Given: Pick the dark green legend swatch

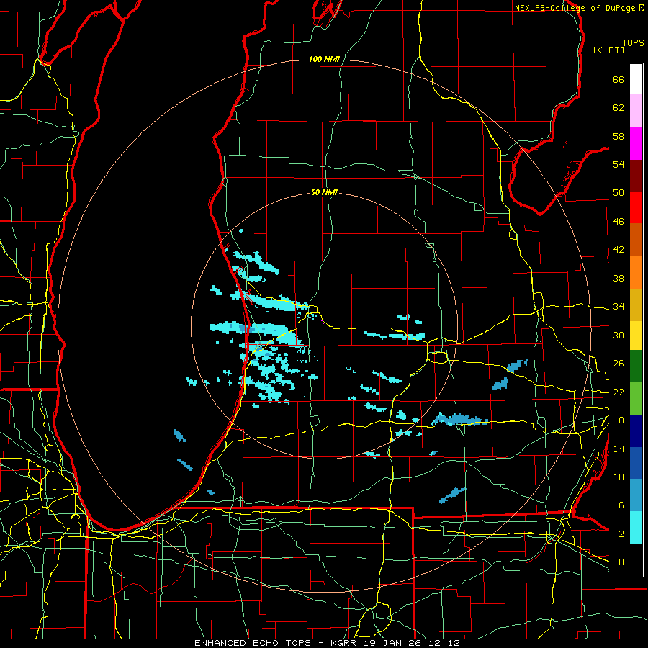Looking at the screenshot, I should coord(636,366).
